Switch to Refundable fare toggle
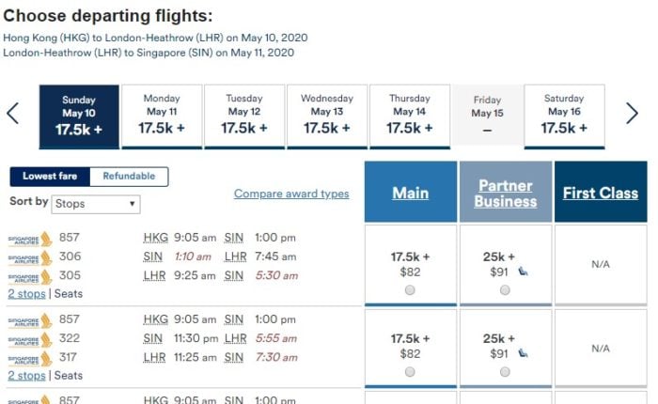The width and height of the screenshot is (658, 404). 129,177
